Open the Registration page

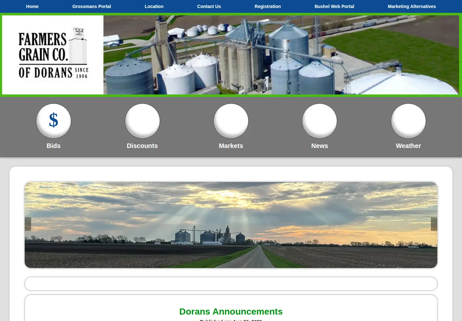[268, 6]
